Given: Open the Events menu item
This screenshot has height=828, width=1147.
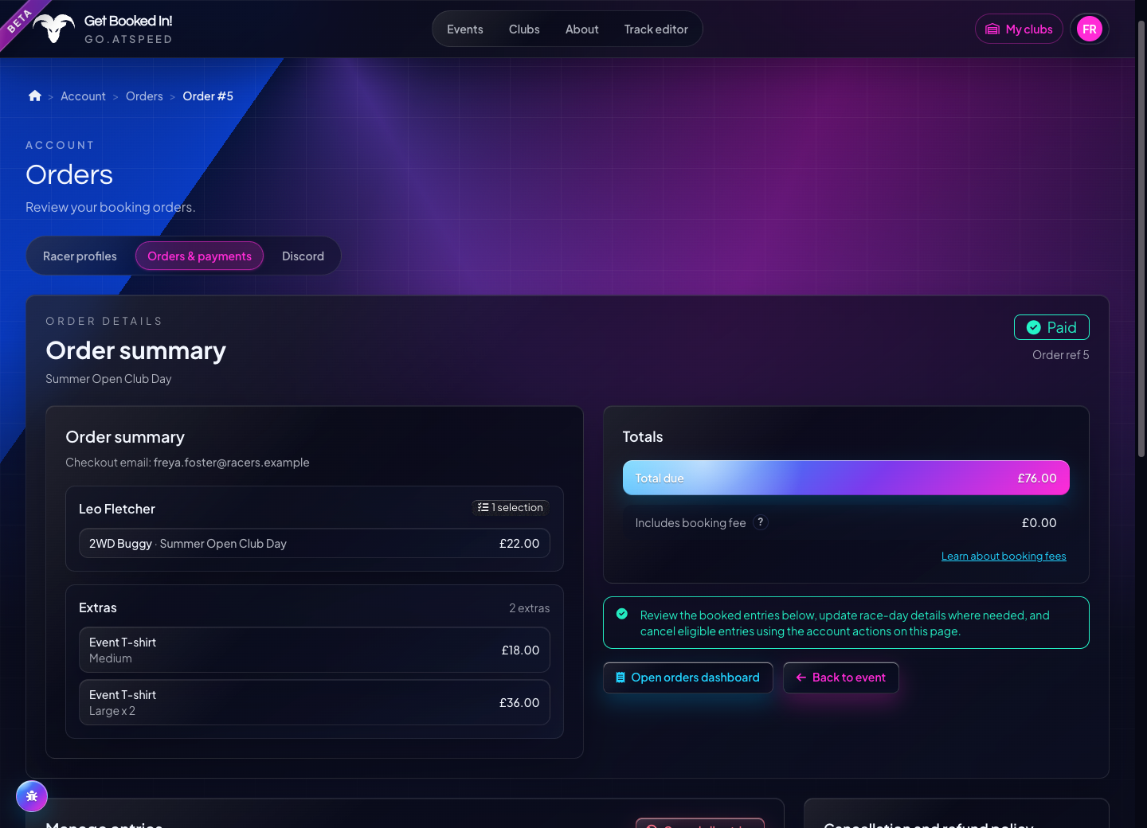Looking at the screenshot, I should pos(465,29).
